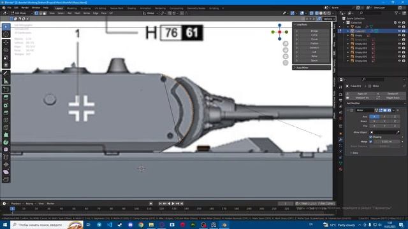The image size is (408, 229).
Task: Select the Poly Build tool
Action: click(x=6, y=135)
